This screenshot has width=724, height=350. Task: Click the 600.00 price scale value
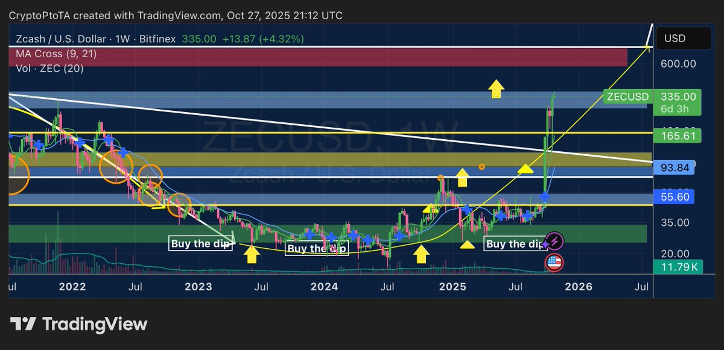point(679,64)
